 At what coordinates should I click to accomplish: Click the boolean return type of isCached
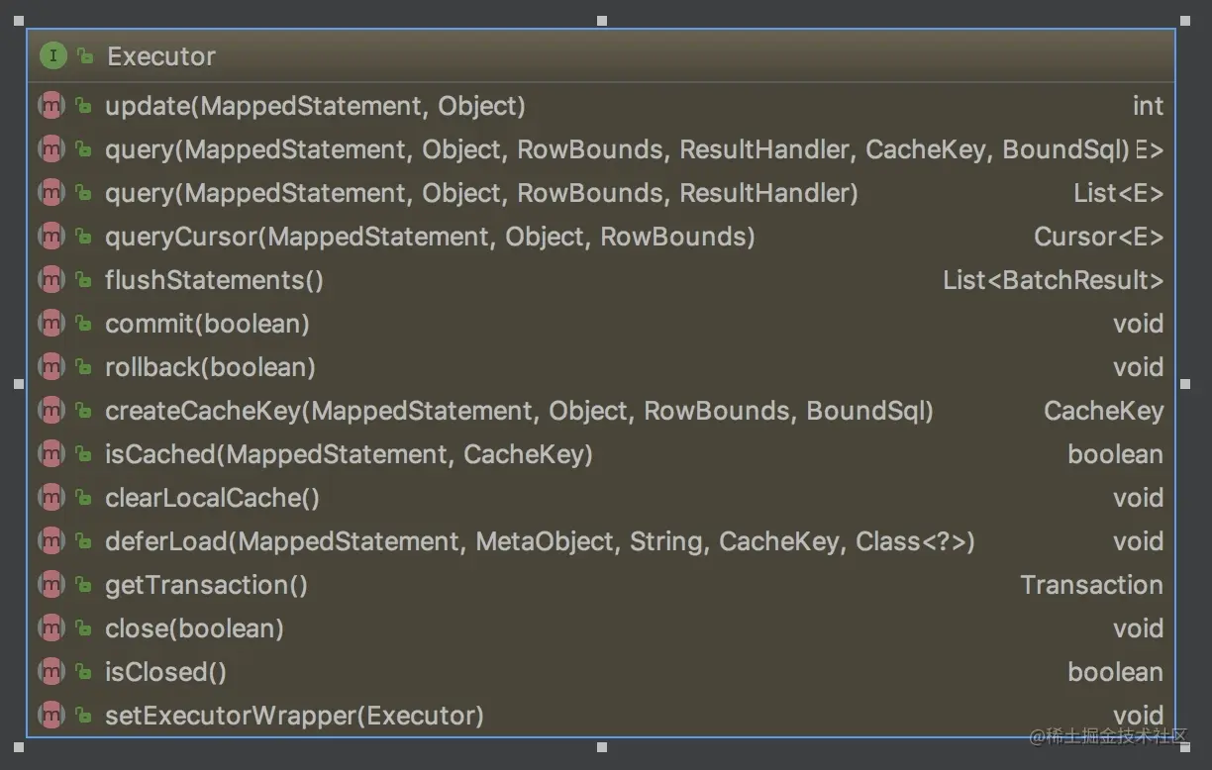tap(1116, 454)
